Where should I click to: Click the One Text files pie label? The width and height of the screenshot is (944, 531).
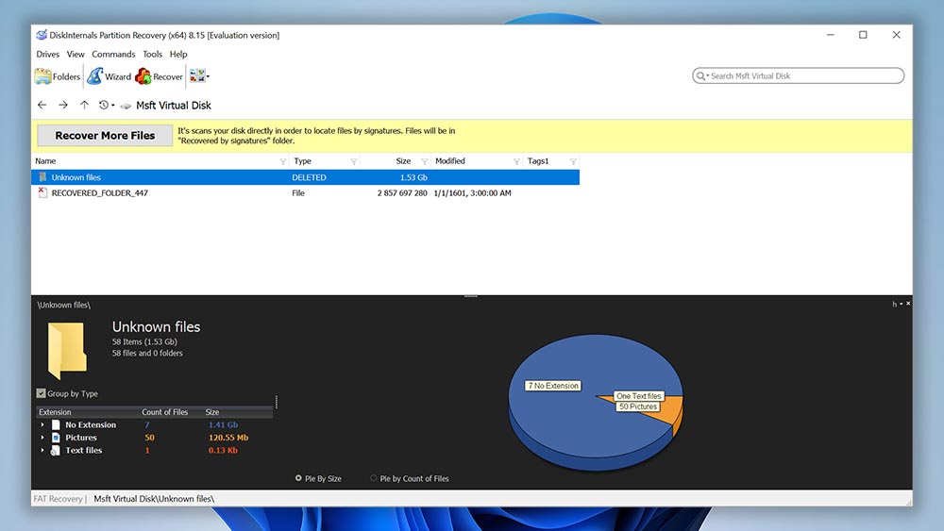[x=638, y=396]
